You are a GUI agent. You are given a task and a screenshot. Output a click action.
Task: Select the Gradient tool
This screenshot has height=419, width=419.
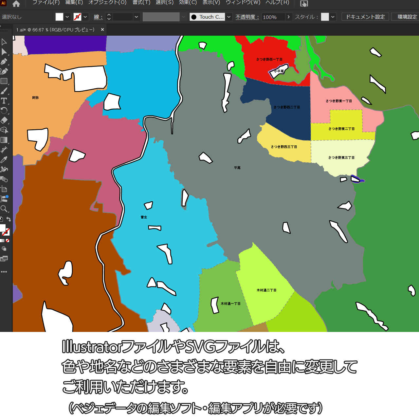click(x=4, y=140)
